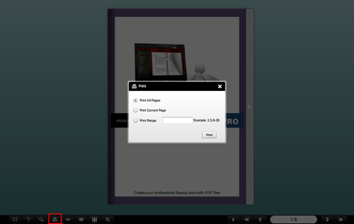Open the social share people icon
Viewport: 354px width, 224px height.
pyautogui.click(x=94, y=220)
